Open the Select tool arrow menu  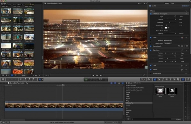41,79
